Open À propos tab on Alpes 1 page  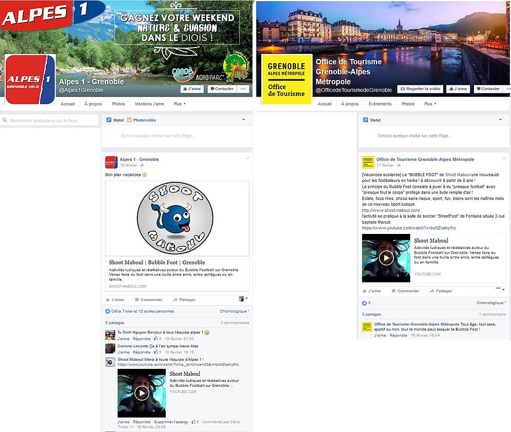click(x=93, y=104)
